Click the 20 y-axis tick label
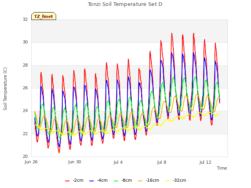 (x=25, y=157)
